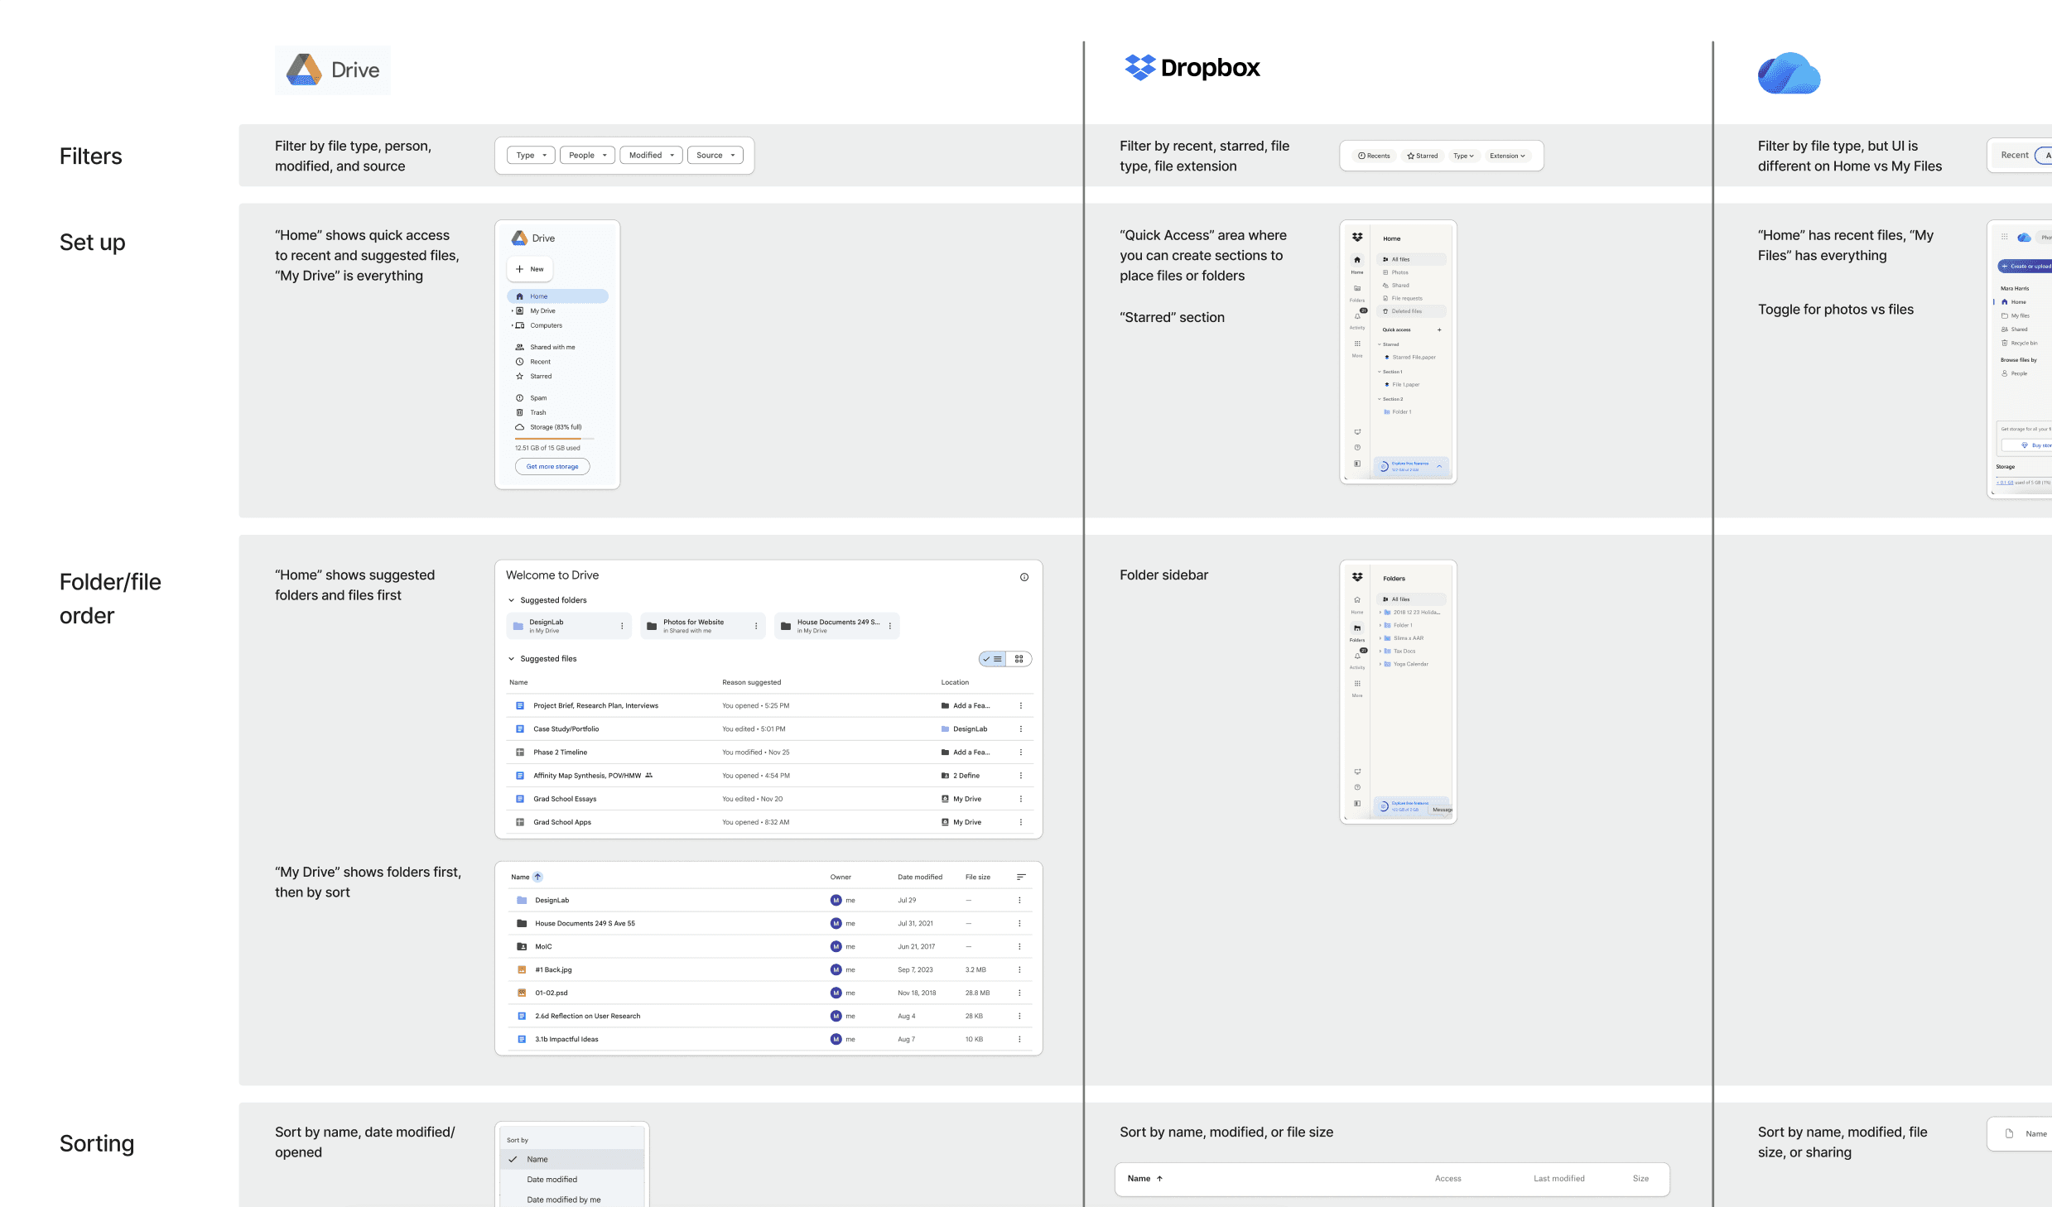This screenshot has height=1207, width=2052.
Task: Choose Date modified sort option
Action: tap(552, 1180)
